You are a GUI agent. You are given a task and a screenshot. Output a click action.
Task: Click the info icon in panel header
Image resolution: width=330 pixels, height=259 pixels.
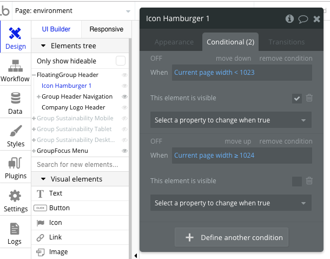coord(290,19)
